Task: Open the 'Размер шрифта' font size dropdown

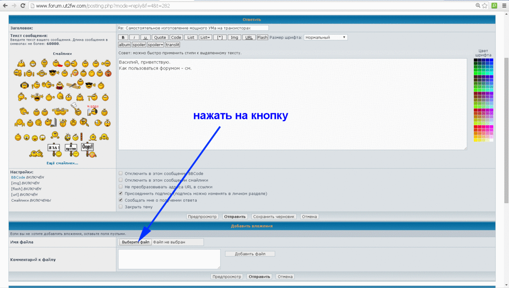Action: click(325, 37)
